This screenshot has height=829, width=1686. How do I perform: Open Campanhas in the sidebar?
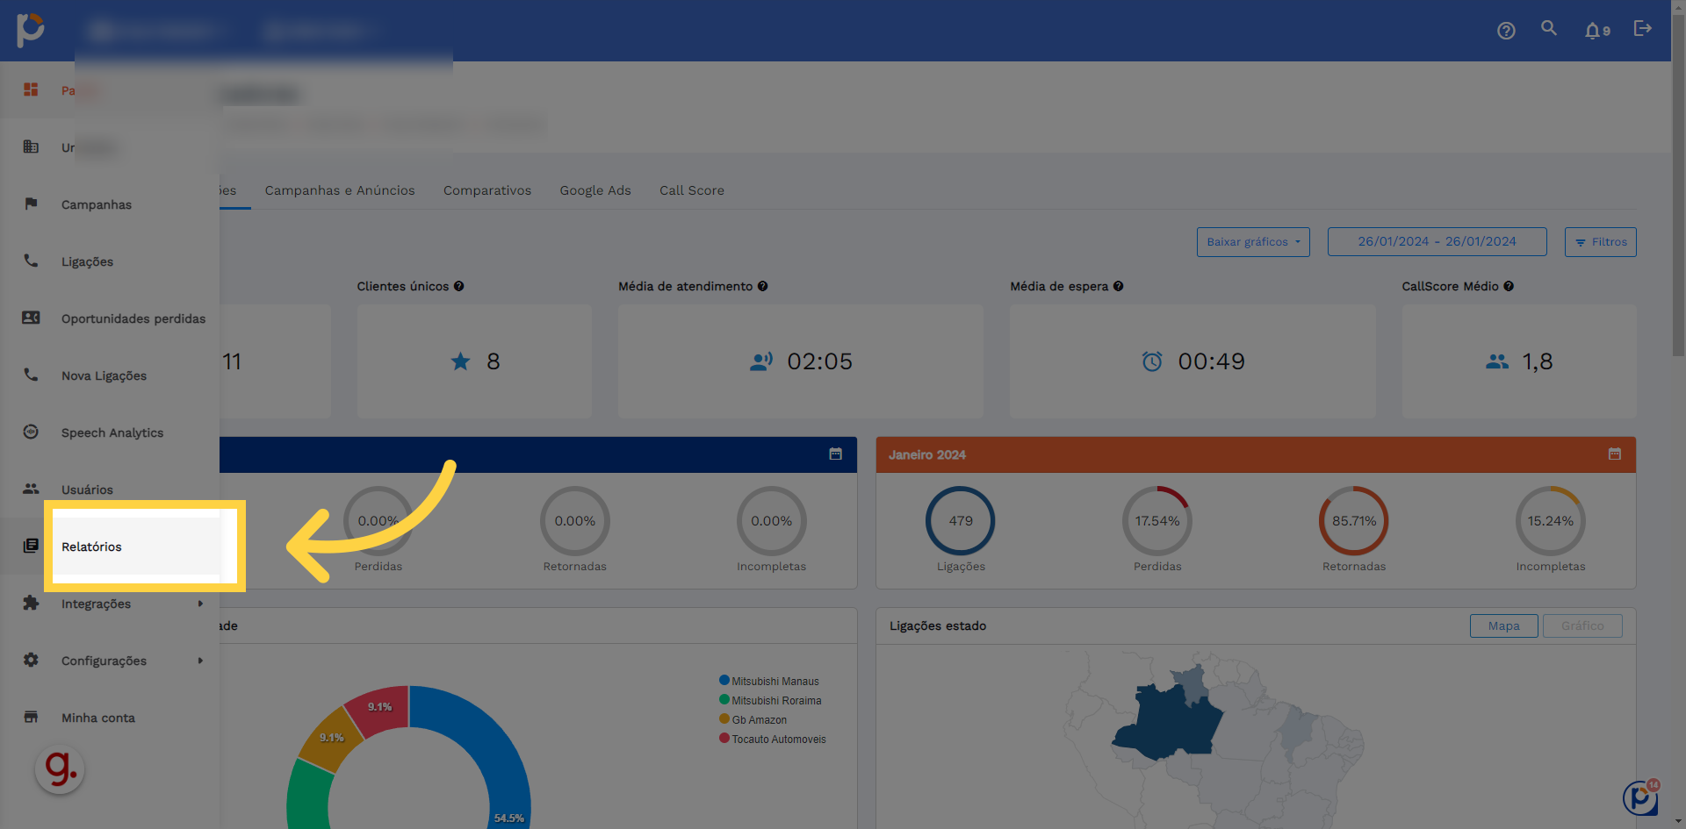click(97, 204)
